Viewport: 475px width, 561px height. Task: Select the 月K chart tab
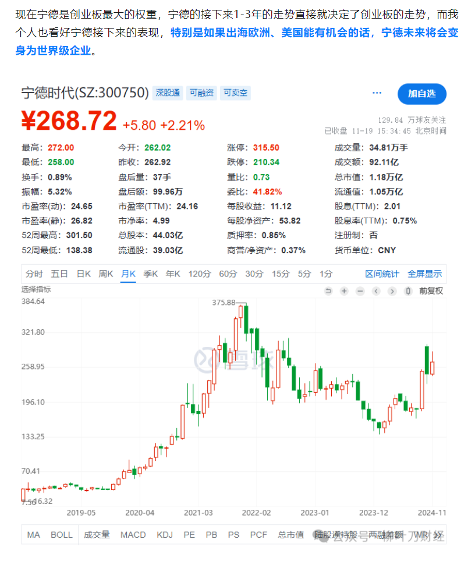pyautogui.click(x=128, y=274)
